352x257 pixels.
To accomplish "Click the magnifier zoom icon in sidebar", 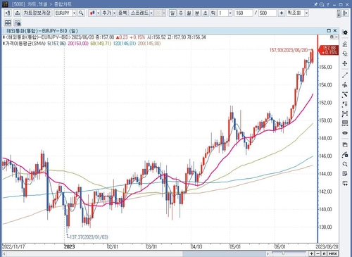I will point(345,164).
